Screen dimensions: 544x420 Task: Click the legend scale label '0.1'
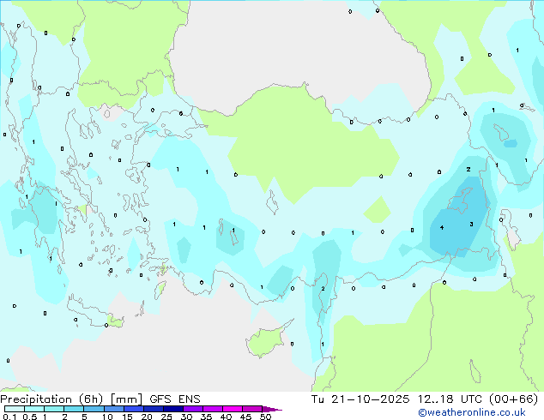pyautogui.click(x=9, y=417)
